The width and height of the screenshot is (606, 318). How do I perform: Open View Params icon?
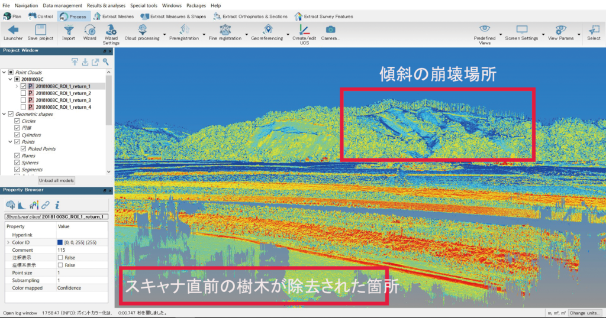click(560, 30)
